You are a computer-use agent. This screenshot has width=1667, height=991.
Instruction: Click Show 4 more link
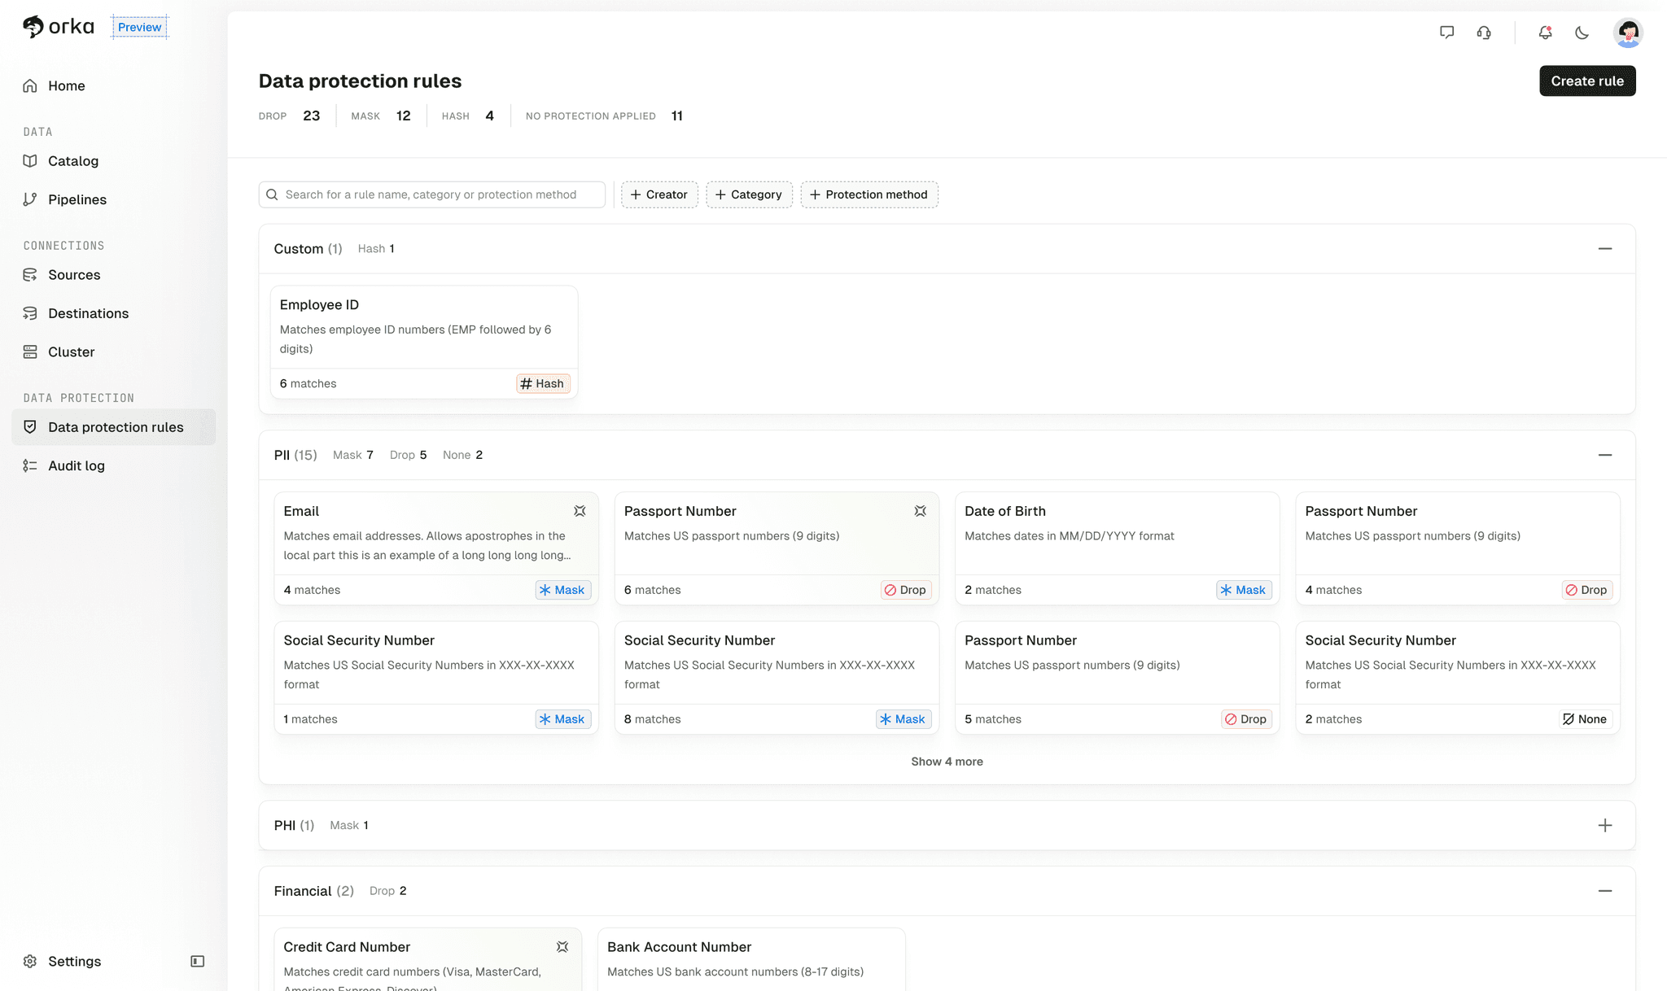[947, 762]
